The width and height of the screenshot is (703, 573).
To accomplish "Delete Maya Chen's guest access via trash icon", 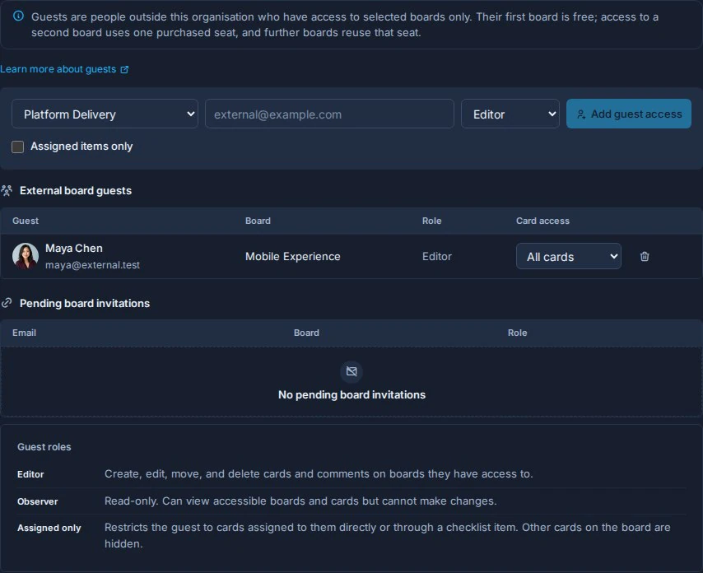I will tap(645, 256).
